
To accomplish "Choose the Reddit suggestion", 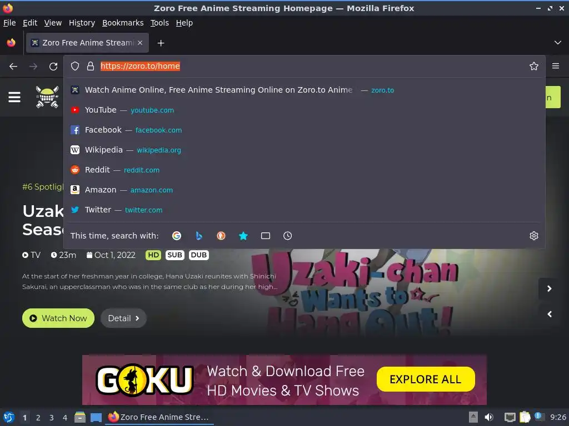I will pos(305,170).
